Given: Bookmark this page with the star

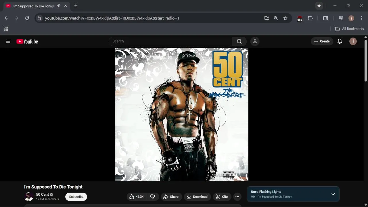Looking at the screenshot, I should (285, 18).
